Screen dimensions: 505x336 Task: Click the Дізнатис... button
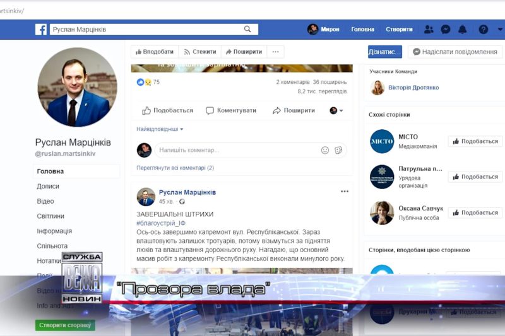point(385,52)
